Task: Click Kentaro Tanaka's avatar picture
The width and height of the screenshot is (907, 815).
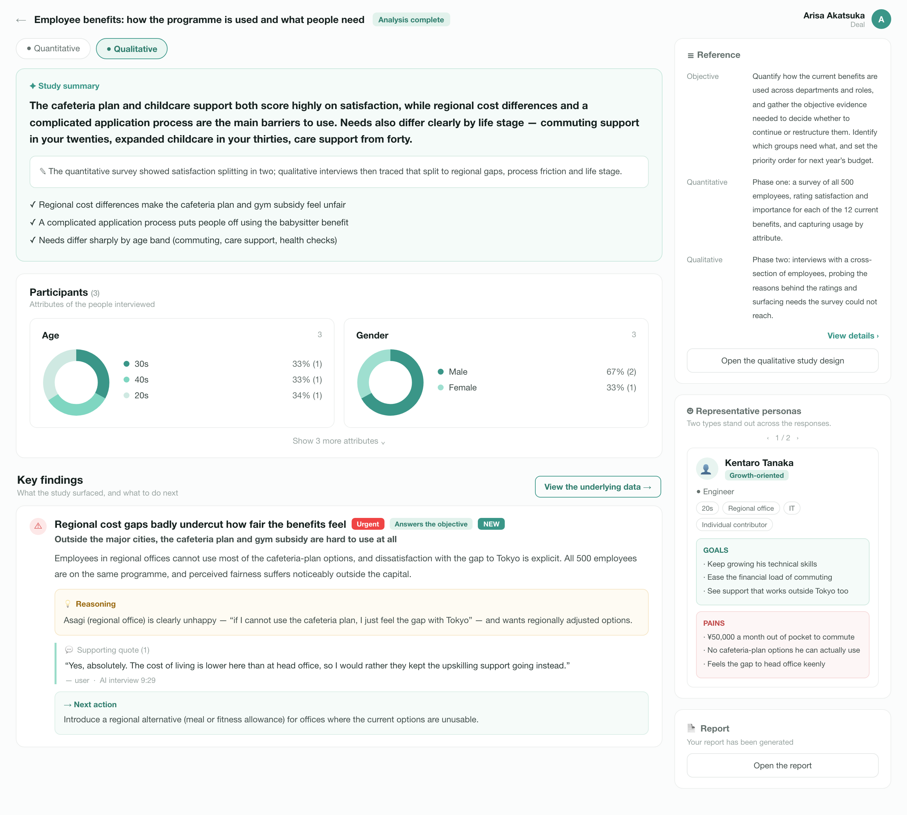Action: 707,468
